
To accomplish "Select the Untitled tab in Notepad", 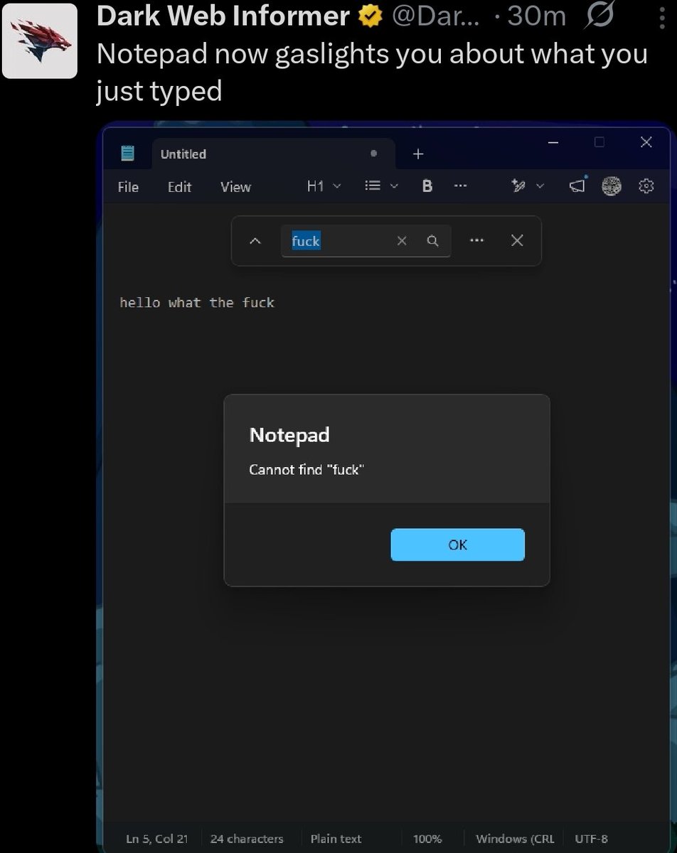I will pyautogui.click(x=273, y=154).
